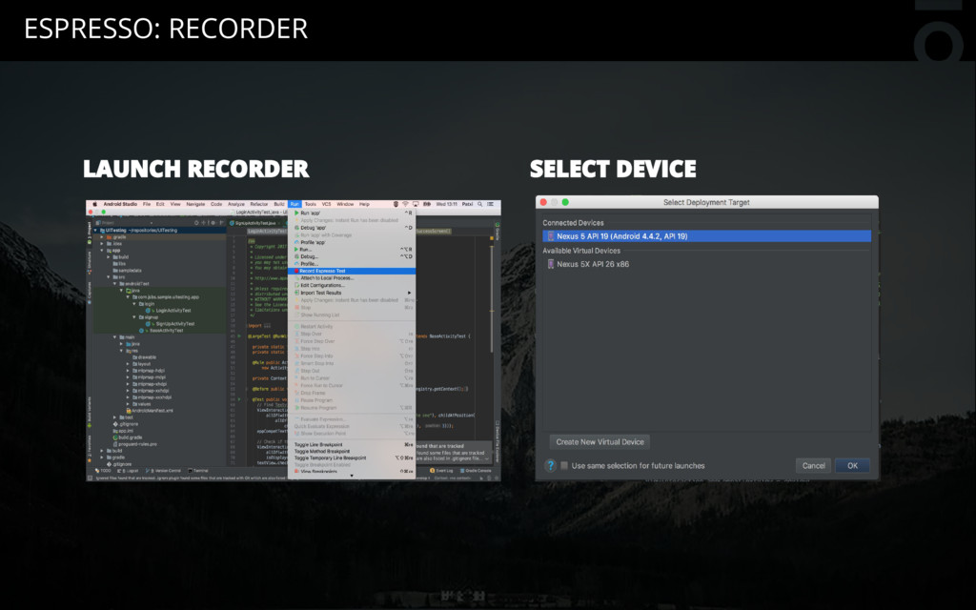Expand the values resource folder

click(x=129, y=404)
